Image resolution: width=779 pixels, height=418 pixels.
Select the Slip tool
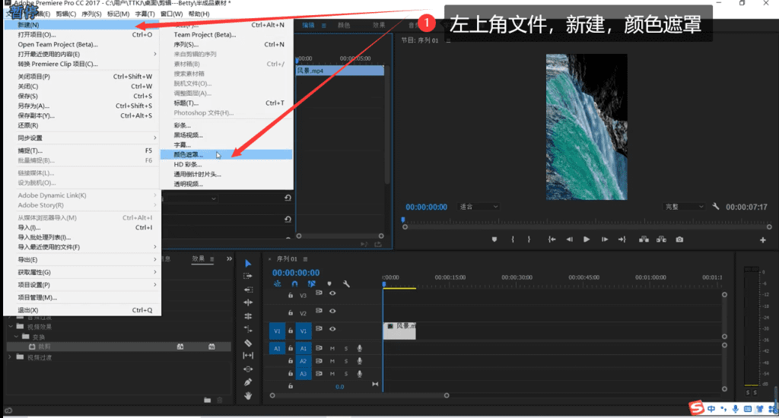pyautogui.click(x=248, y=356)
